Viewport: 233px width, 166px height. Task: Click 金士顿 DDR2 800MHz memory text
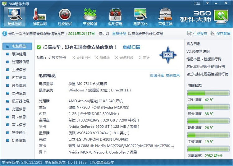click(94, 114)
